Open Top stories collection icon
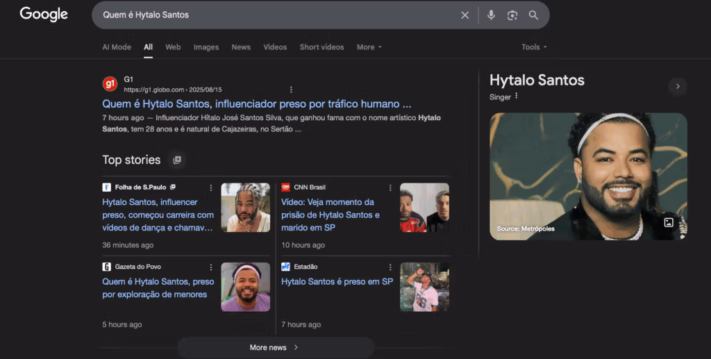 tap(177, 160)
